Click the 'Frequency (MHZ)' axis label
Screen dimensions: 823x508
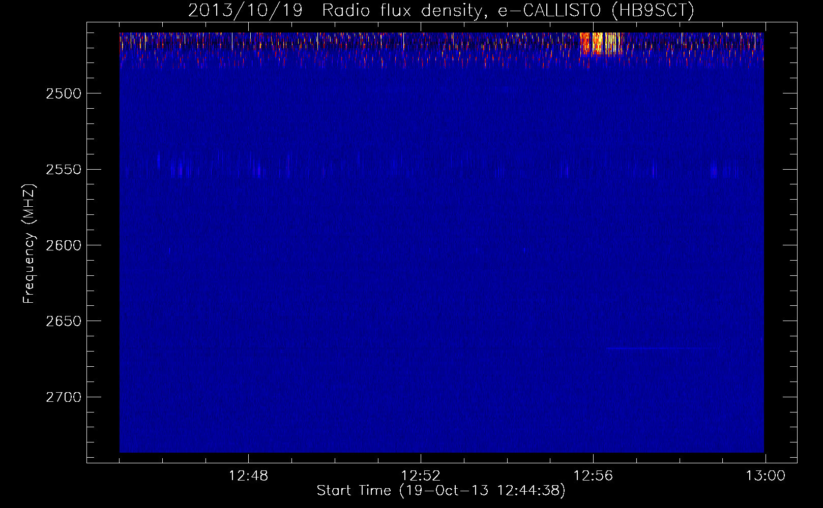pos(29,244)
